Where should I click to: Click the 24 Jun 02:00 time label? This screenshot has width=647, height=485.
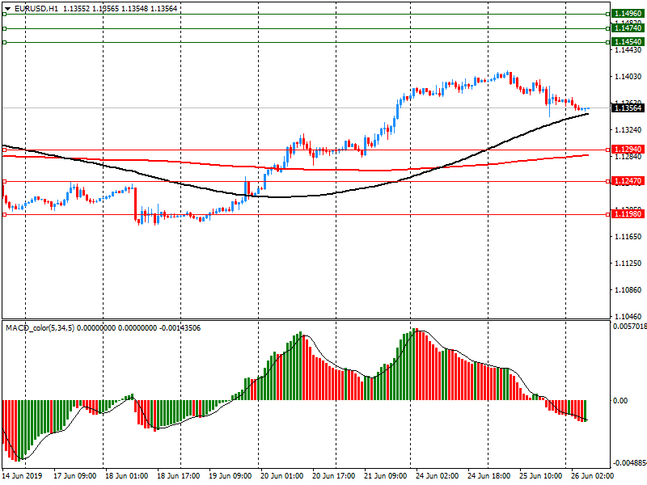(437, 475)
